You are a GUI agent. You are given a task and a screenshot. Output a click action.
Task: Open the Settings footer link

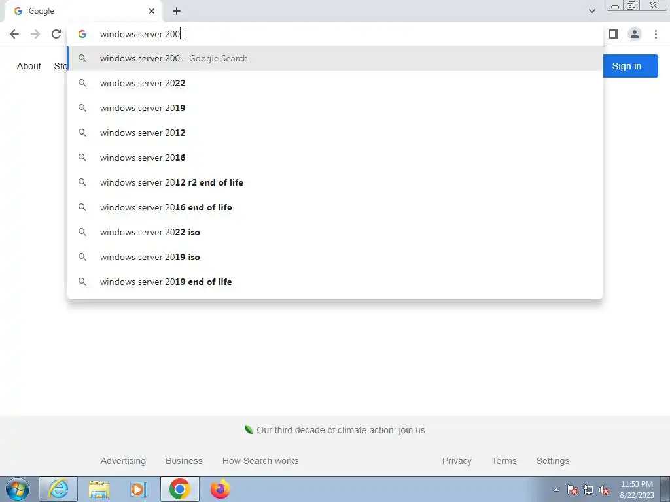point(552,461)
